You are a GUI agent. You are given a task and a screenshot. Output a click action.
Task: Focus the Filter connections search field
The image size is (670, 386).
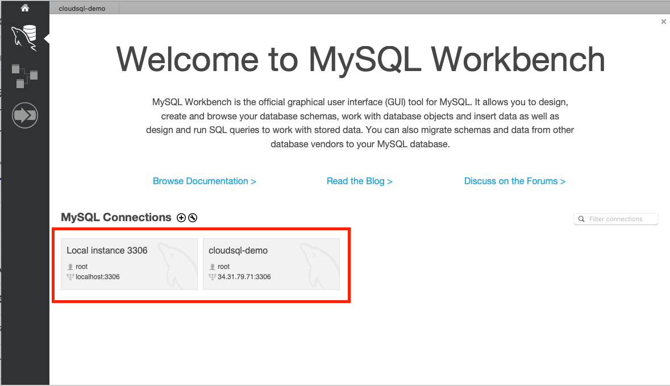coord(616,219)
